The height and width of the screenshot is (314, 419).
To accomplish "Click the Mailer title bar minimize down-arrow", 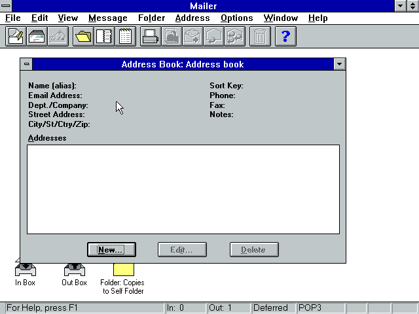I will click(x=400, y=6).
